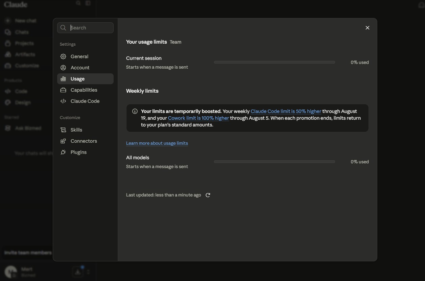Click the Capabilities briefcase icon

pyautogui.click(x=63, y=90)
